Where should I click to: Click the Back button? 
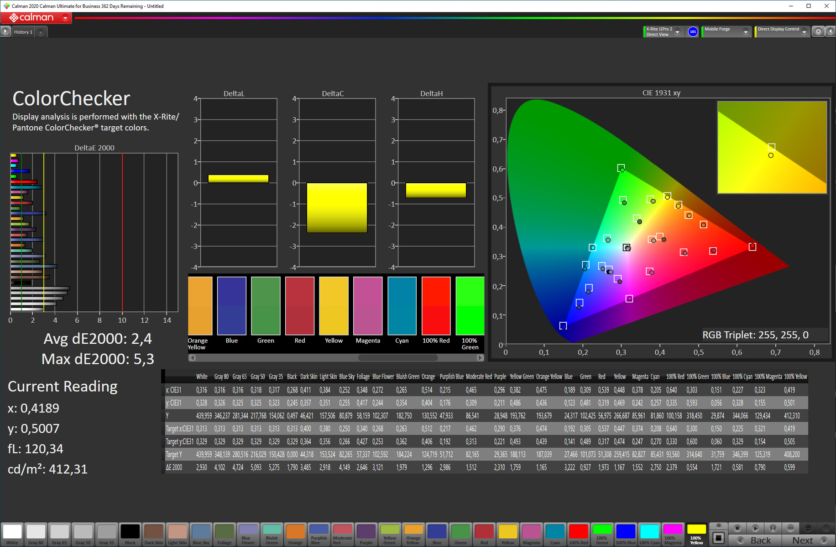pos(756,540)
